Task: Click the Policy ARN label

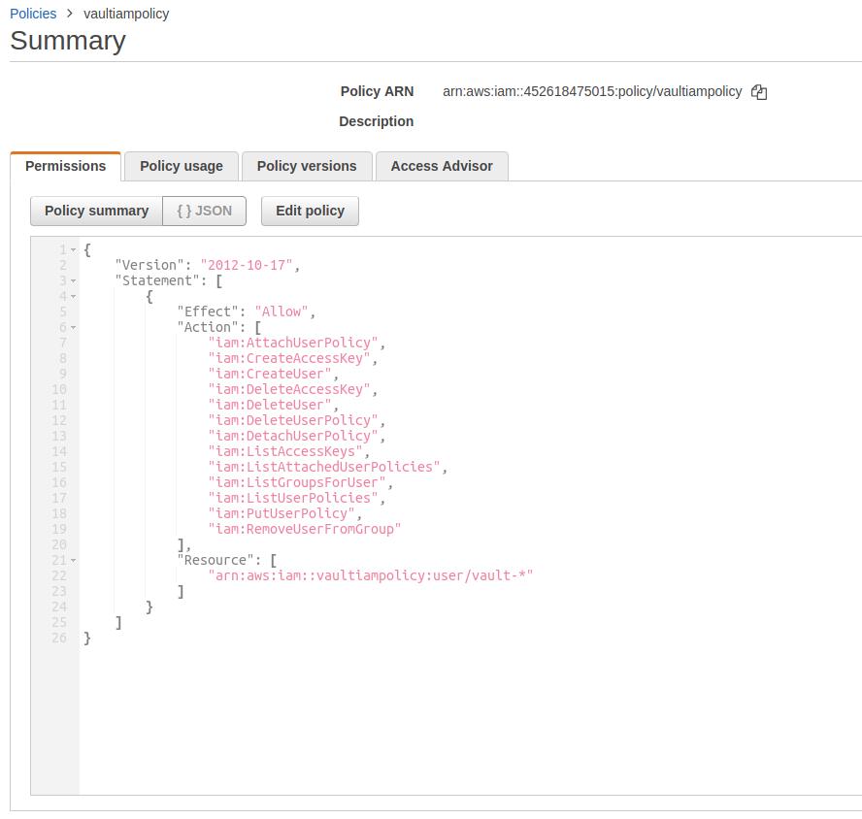Action: pyautogui.click(x=377, y=91)
